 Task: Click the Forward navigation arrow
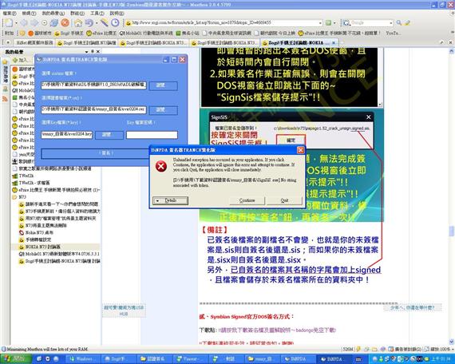(34, 22)
